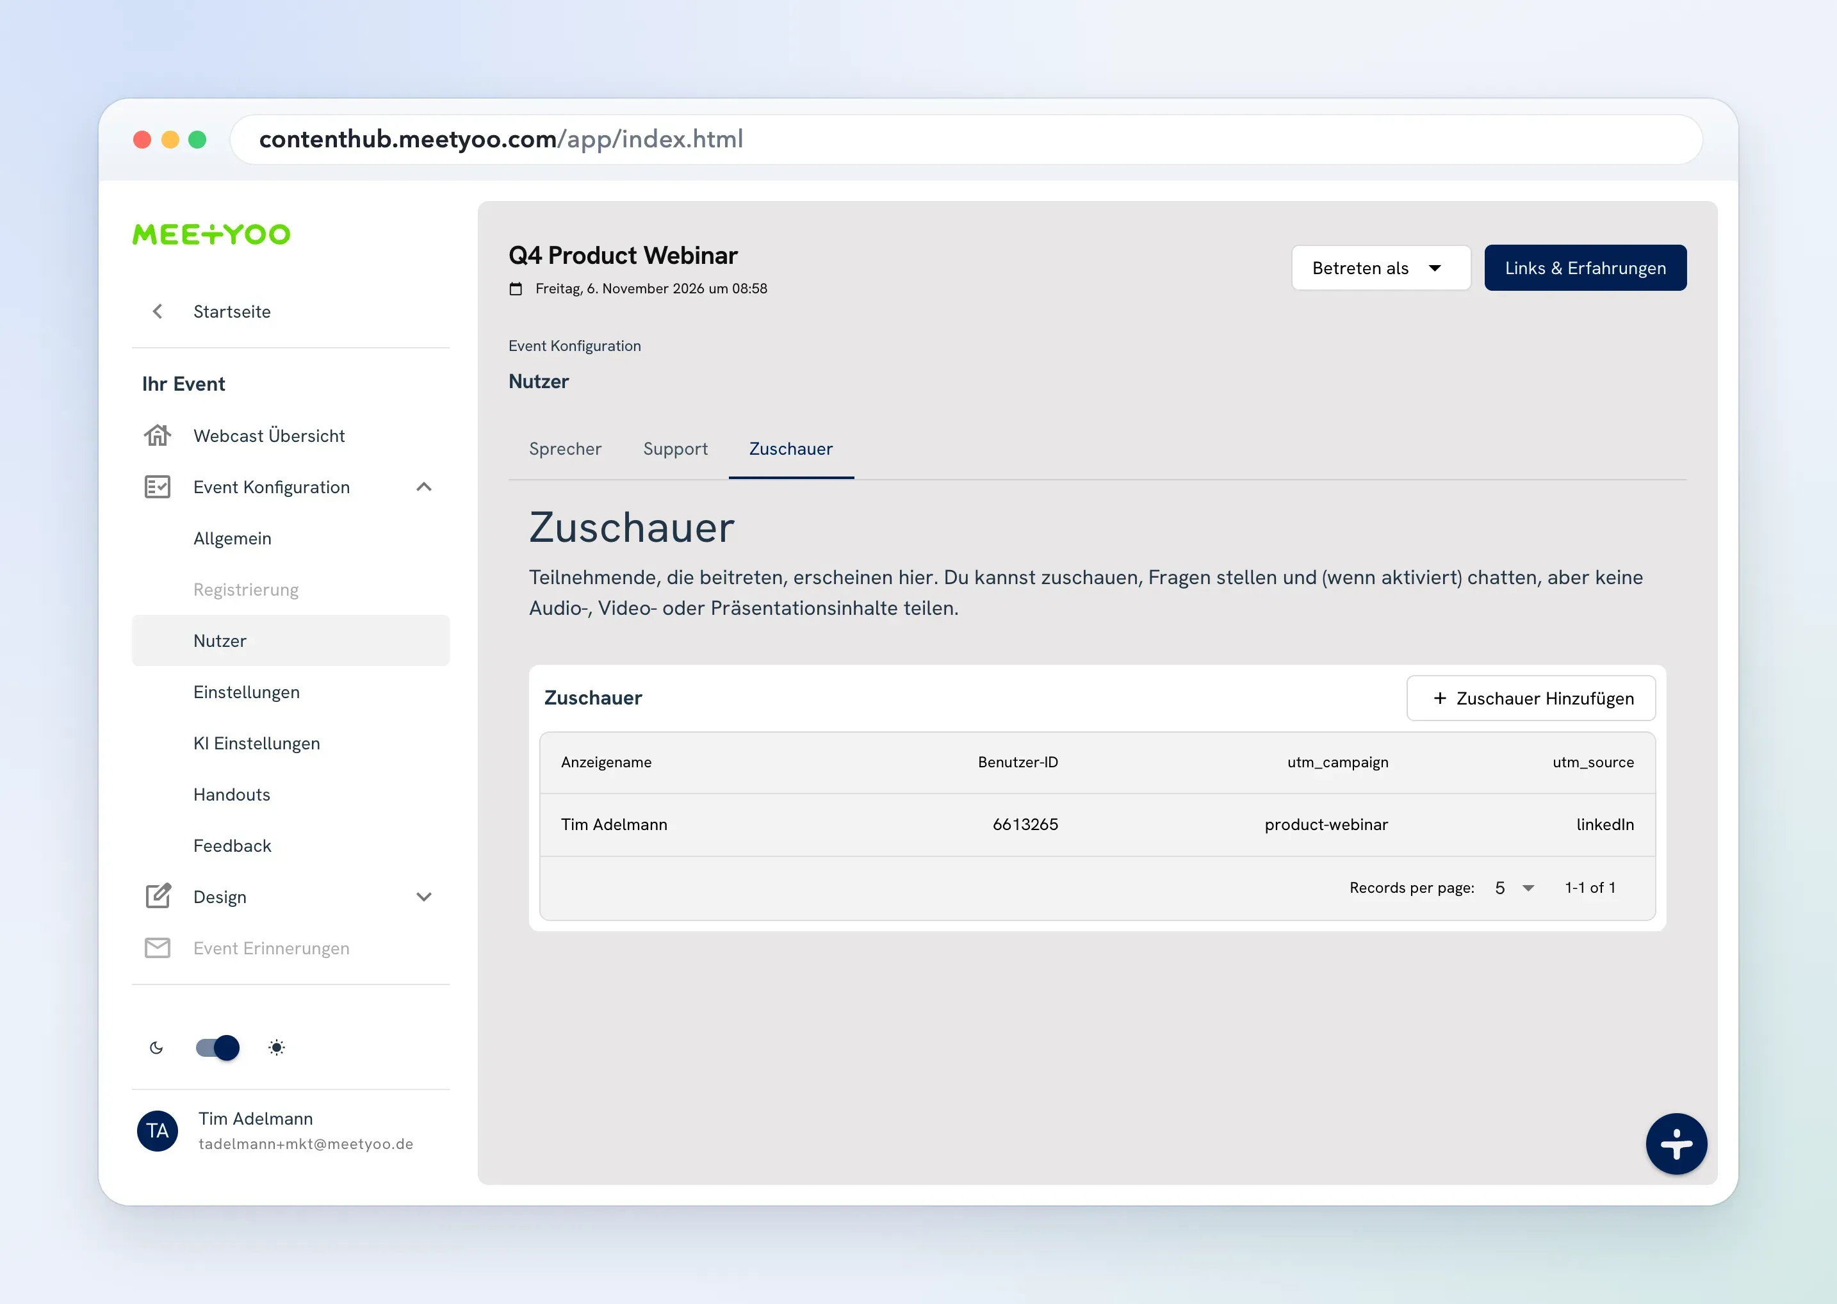The image size is (1837, 1304).
Task: Click the calendar icon beside event date
Action: pyautogui.click(x=516, y=288)
